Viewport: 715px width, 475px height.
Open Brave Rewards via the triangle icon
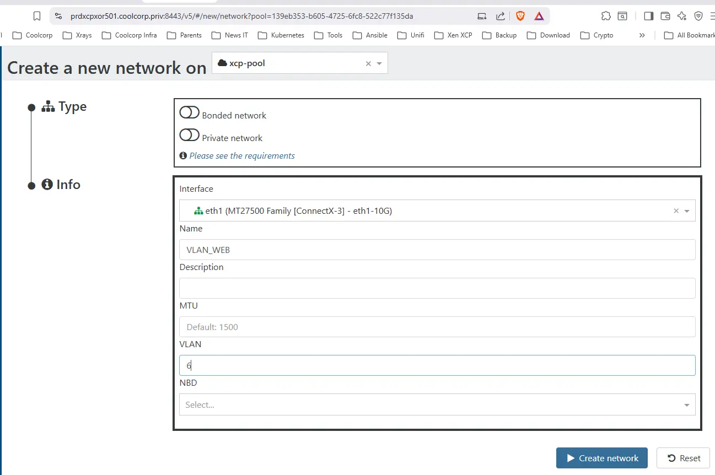[539, 16]
